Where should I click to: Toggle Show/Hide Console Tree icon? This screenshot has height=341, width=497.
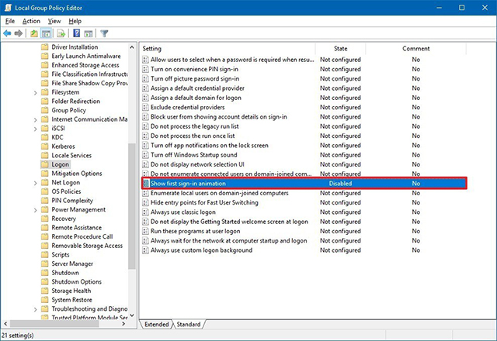coord(47,33)
